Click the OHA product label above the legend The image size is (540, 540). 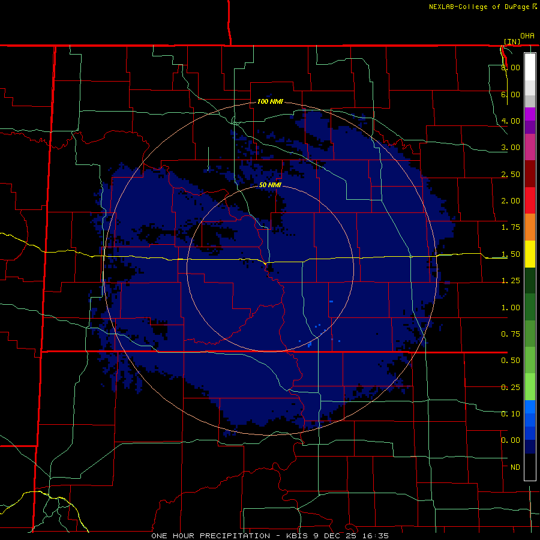(527, 36)
